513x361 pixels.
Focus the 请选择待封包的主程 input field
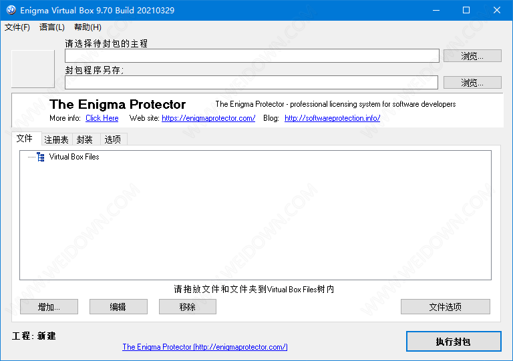tap(252, 56)
